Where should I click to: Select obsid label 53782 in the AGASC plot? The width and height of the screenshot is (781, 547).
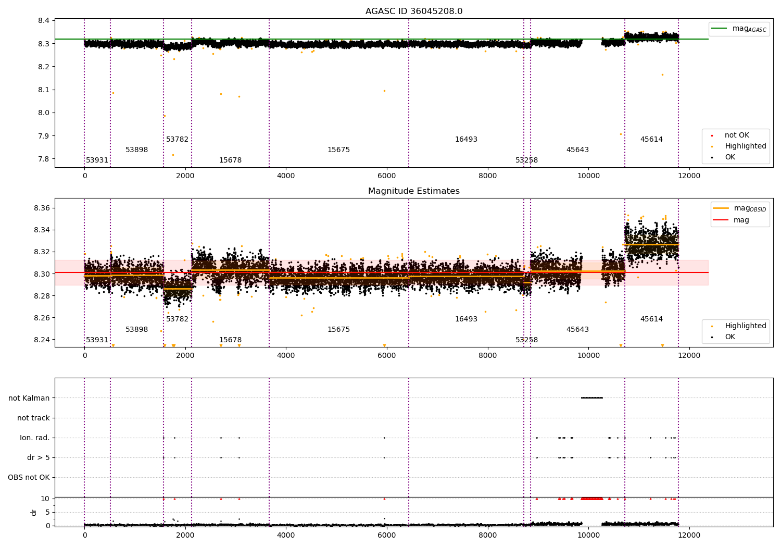178,140
